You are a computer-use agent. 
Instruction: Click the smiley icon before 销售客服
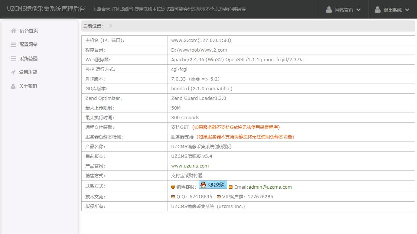pyautogui.click(x=173, y=187)
